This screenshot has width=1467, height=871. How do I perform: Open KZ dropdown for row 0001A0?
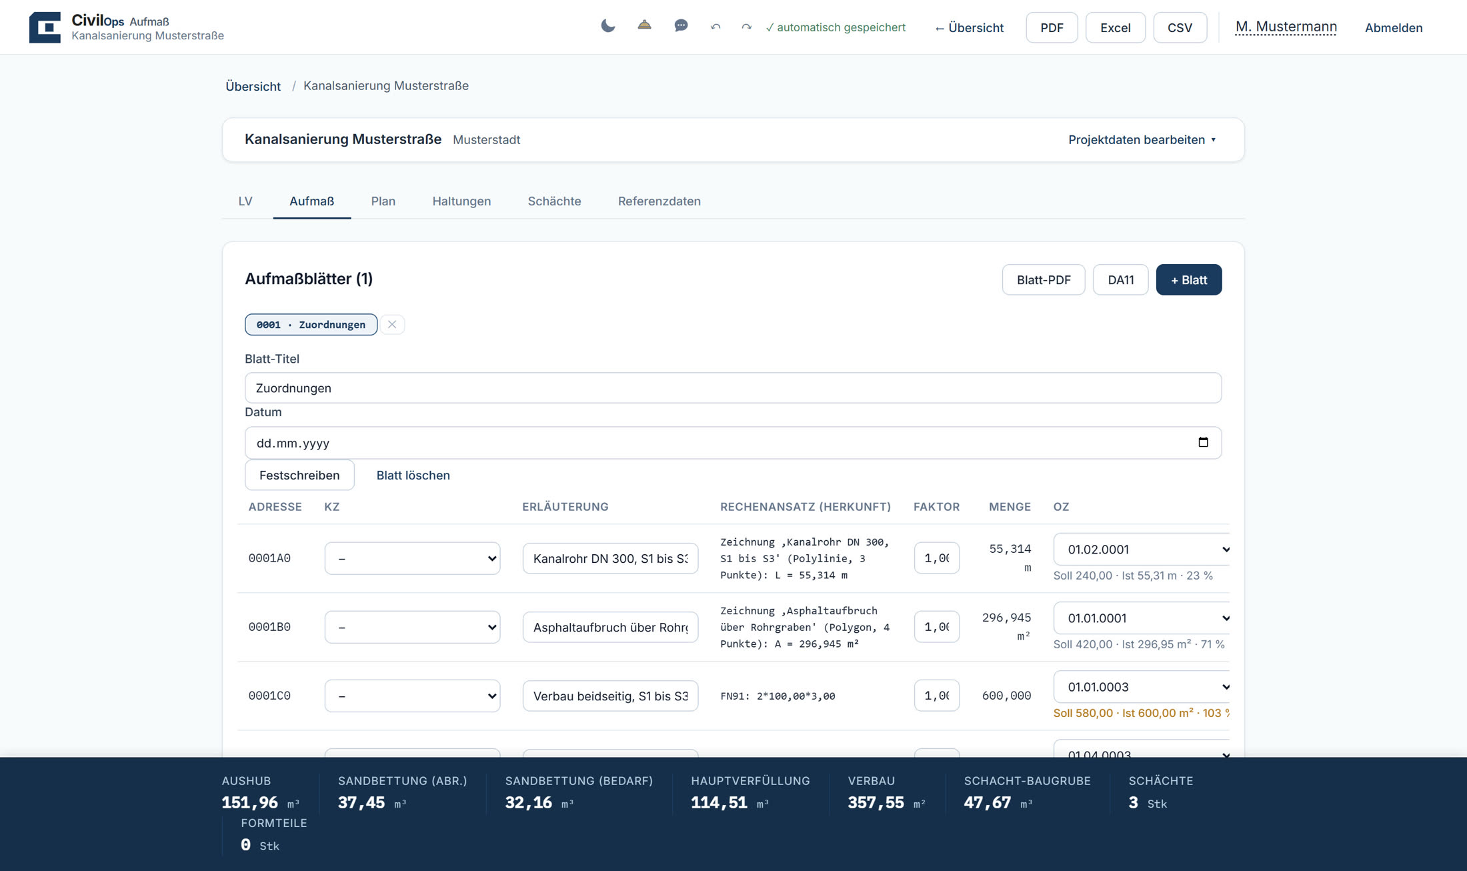tap(412, 558)
